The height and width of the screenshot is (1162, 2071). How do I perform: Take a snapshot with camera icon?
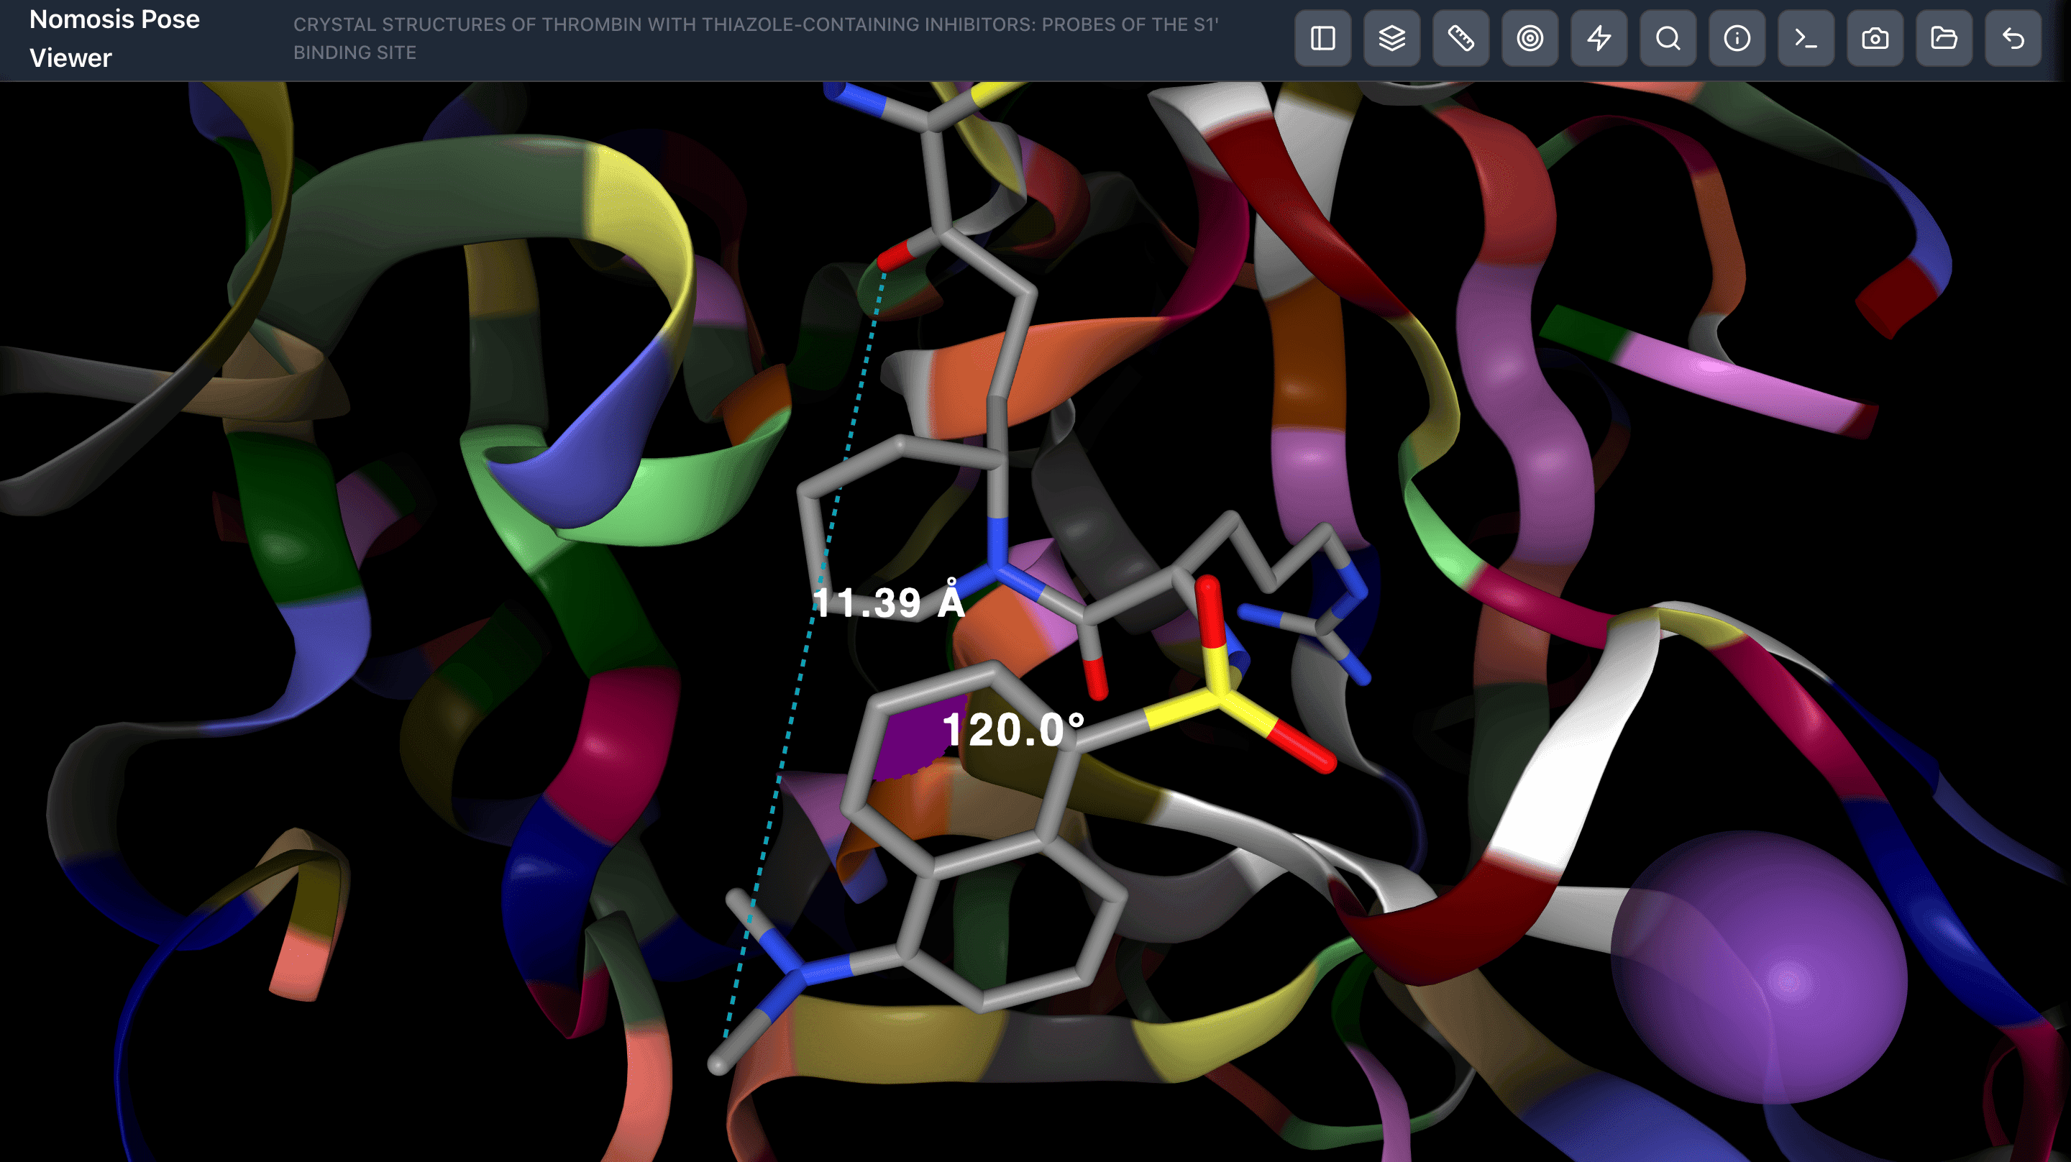(x=1875, y=38)
